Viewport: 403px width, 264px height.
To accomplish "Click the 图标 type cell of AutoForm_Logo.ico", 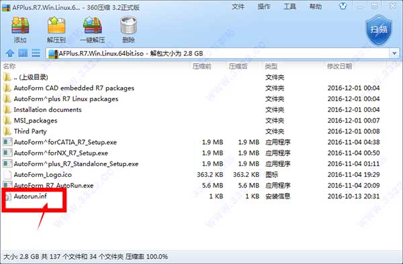I will (271, 174).
